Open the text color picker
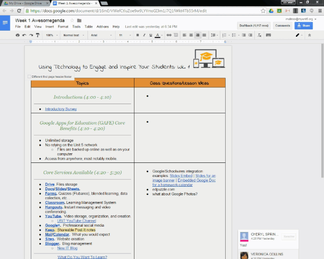Screen dimensions: 324x259 tap(159, 35)
